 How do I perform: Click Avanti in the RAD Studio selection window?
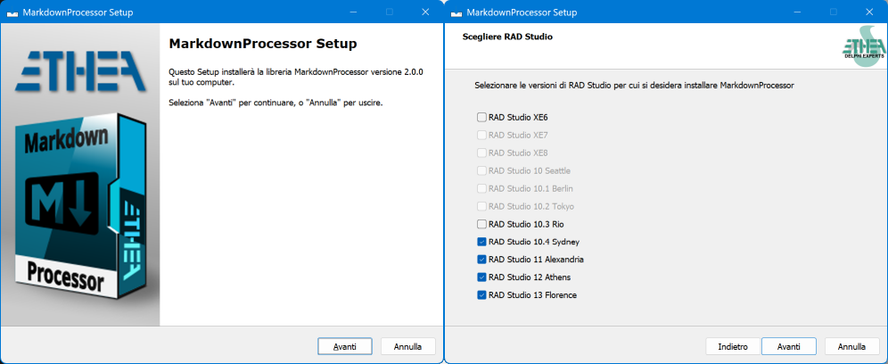click(x=788, y=346)
